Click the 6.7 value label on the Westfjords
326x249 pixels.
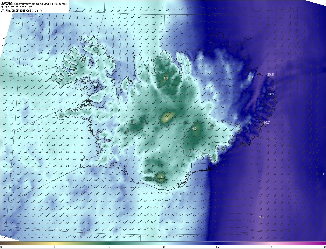pyautogui.click(x=78, y=62)
